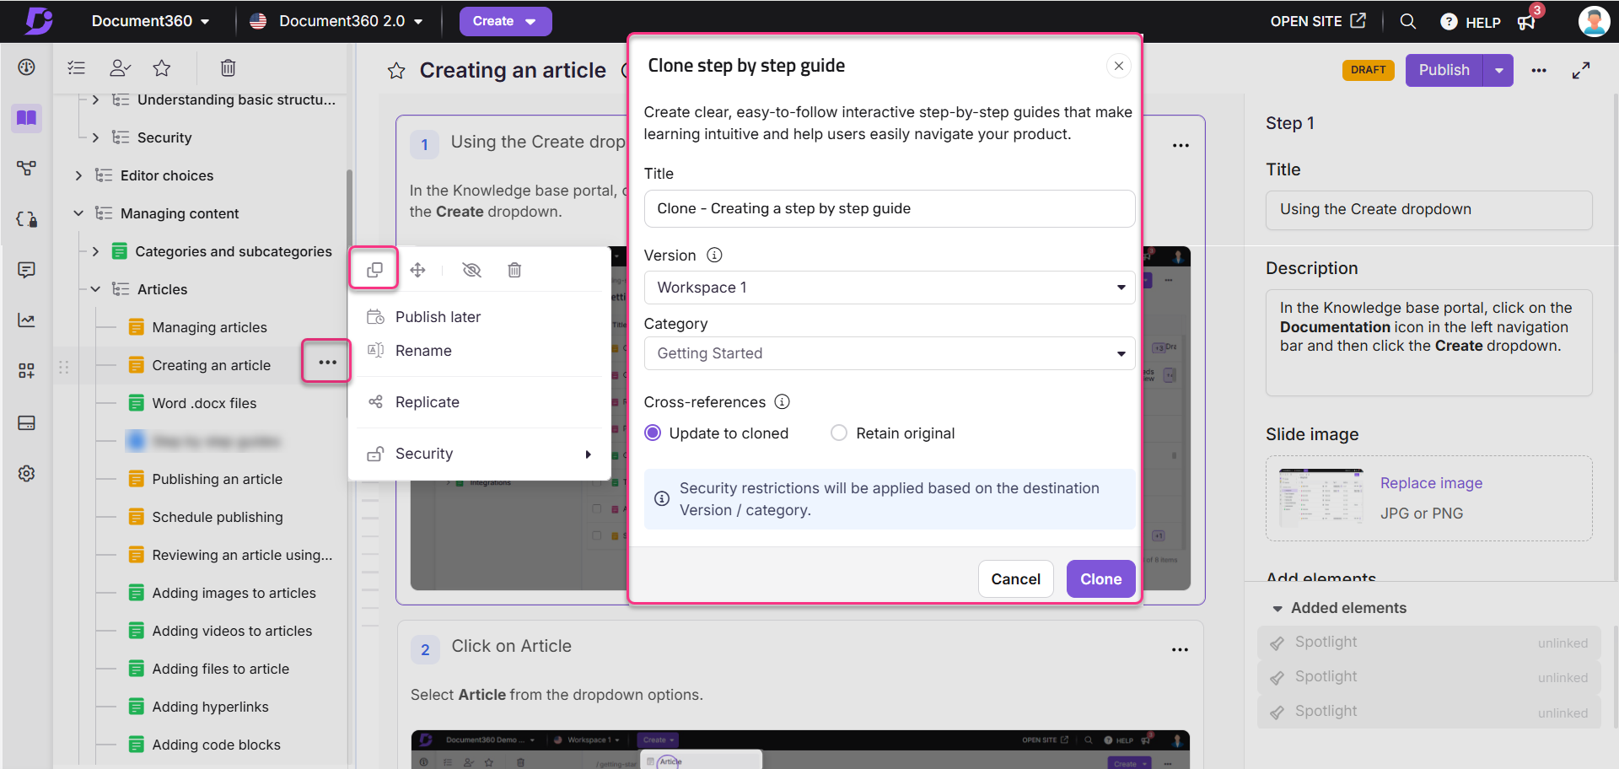
Task: Click the Clone button in dialog
Action: click(x=1100, y=579)
